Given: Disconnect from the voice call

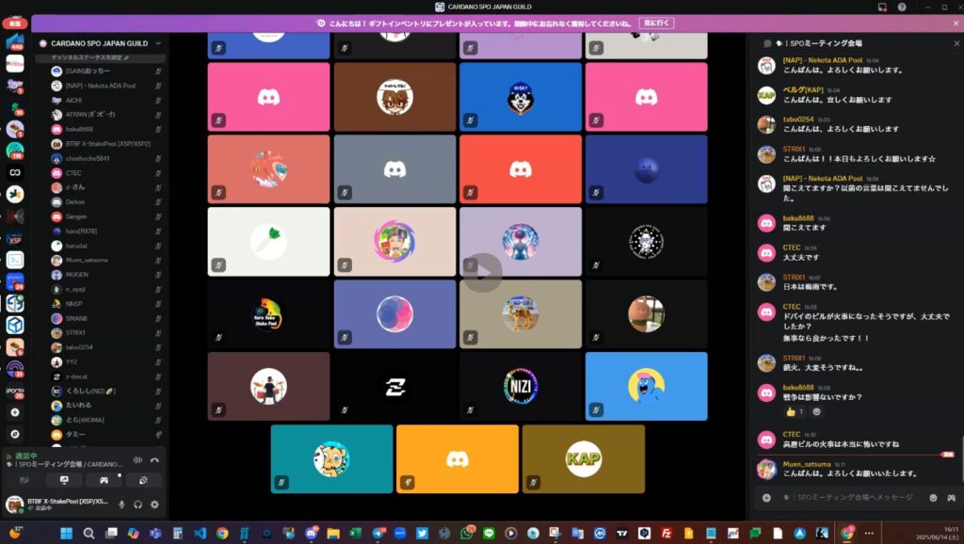Looking at the screenshot, I should point(154,460).
